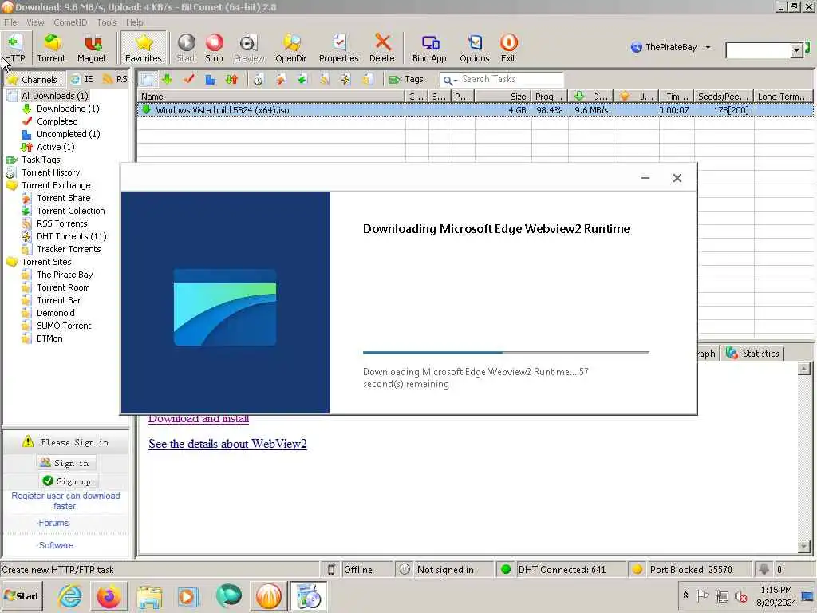This screenshot has width=817, height=613.
Task: Click the Torrent Share icon in task toolbar
Action: click(281, 79)
